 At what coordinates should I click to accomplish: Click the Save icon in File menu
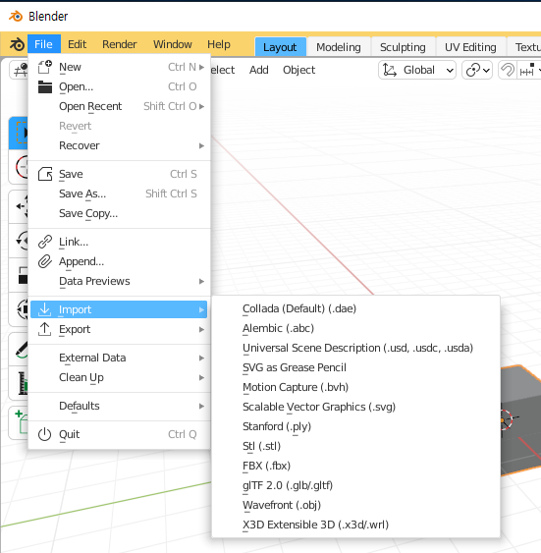coord(45,174)
